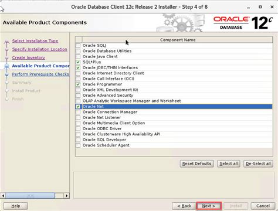The image size is (278, 211).
Task: Check the Oracle SQLJ checkbox
Action: (x=78, y=46)
